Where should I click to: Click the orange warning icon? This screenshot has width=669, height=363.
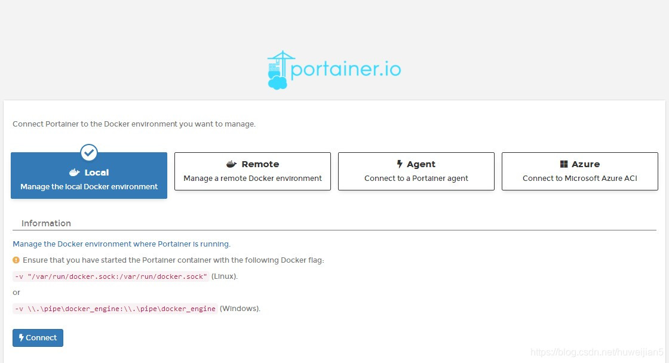coord(16,260)
